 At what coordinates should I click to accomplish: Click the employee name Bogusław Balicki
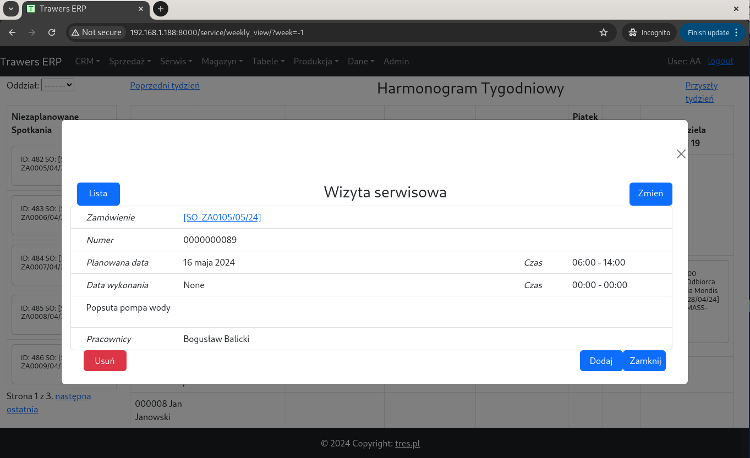point(216,339)
